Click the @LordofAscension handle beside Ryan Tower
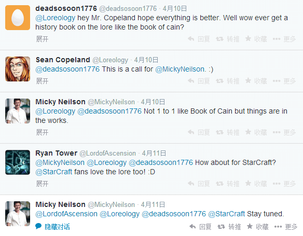 pyautogui.click(x=107, y=153)
